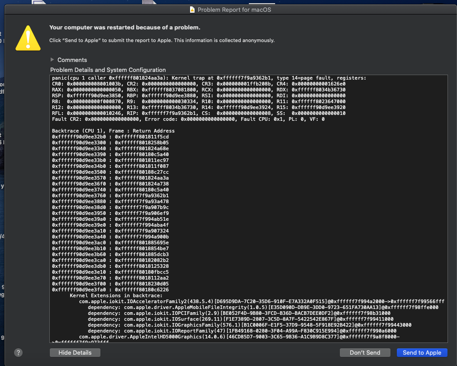Click backtrace row ending in '0xffffff7f9a907b9c'

click(x=110, y=207)
